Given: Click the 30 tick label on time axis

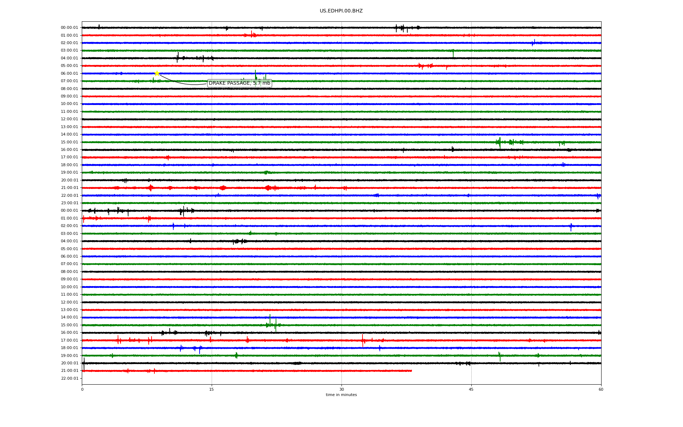Looking at the screenshot, I should pos(341,389).
